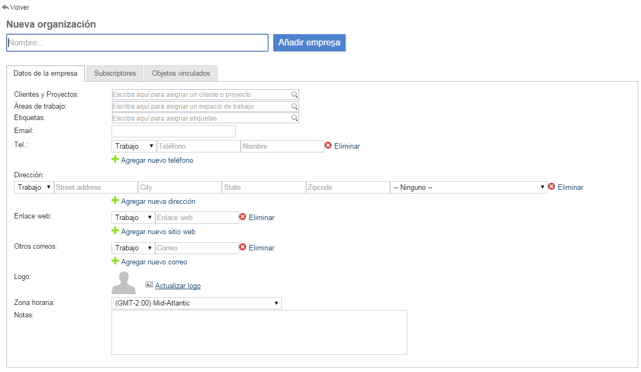Click the red delete icon beside the address row
The width and height of the screenshot is (641, 372).
(552, 187)
